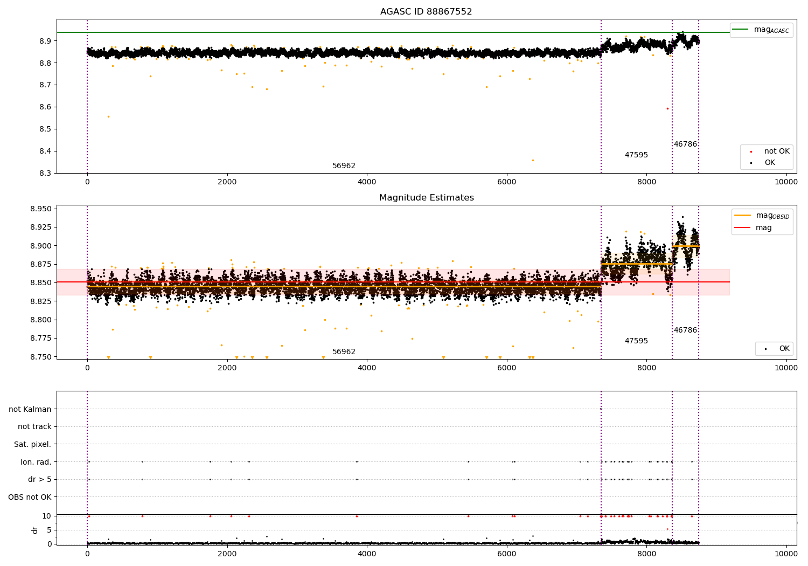Click the 8000 tick below the top panel
The width and height of the screenshot is (808, 566).
click(646, 182)
